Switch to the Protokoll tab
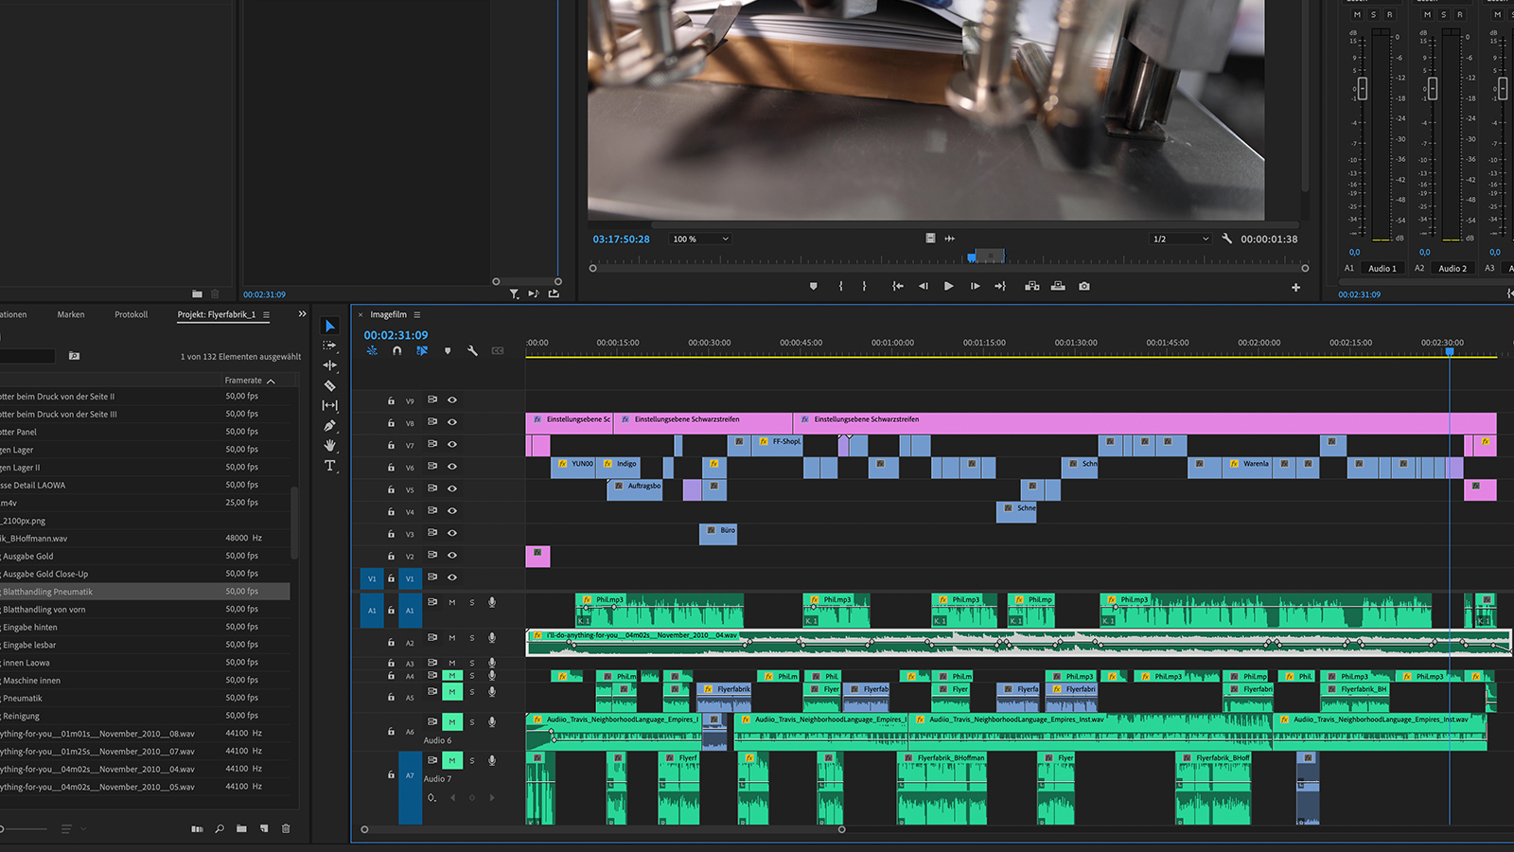1514x852 pixels. (132, 314)
